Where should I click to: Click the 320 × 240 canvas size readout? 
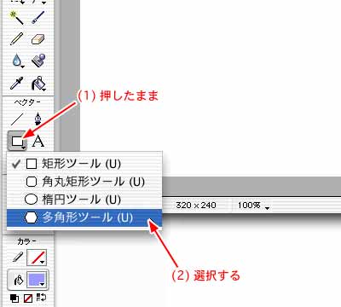tap(196, 206)
